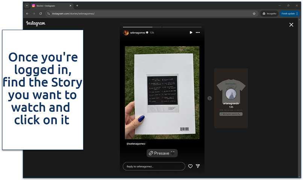Reload the Instagram page
This screenshot has width=303, height=180.
tap(41, 14)
